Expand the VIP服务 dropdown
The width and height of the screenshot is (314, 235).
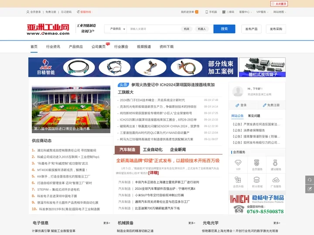(262, 12)
